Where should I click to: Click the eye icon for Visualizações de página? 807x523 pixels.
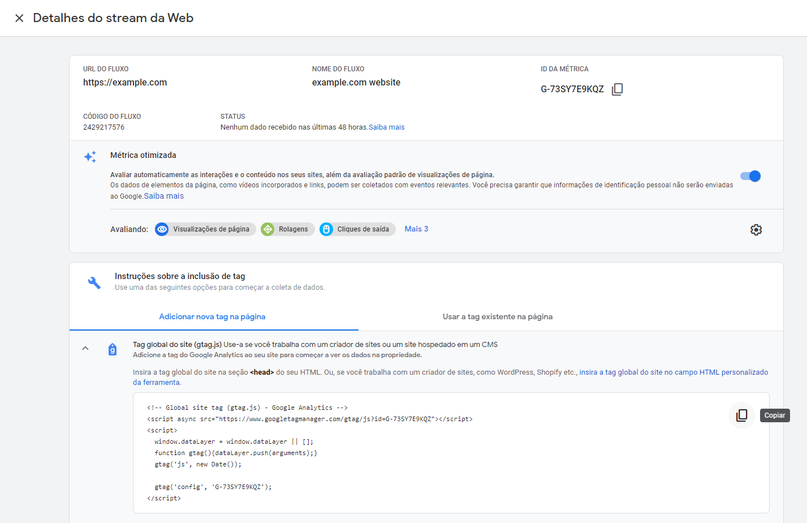[x=162, y=229]
